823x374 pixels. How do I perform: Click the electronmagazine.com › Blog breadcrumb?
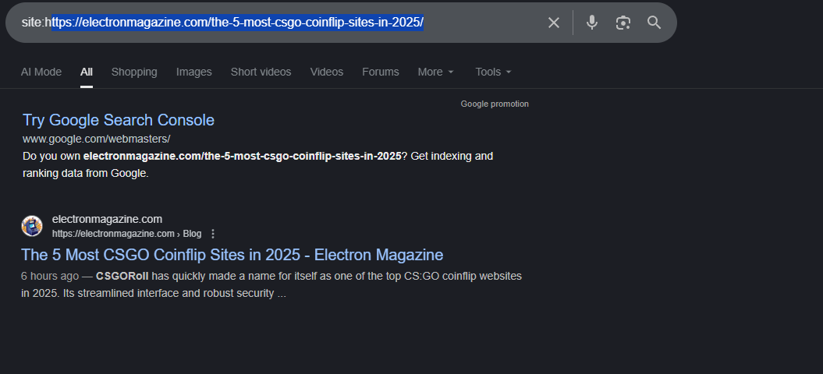[x=127, y=234]
